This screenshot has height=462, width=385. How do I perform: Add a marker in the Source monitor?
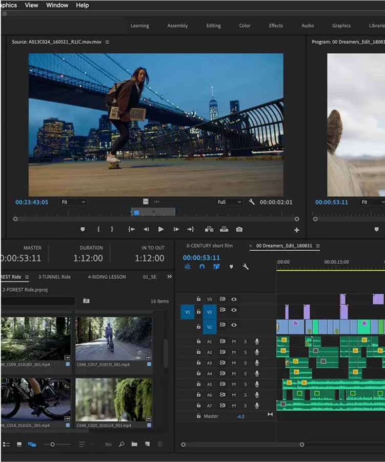(x=83, y=229)
